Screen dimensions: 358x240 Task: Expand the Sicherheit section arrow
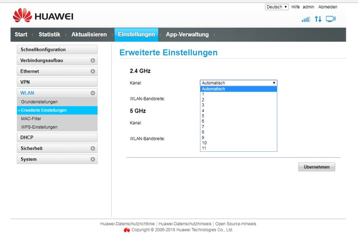pos(93,149)
